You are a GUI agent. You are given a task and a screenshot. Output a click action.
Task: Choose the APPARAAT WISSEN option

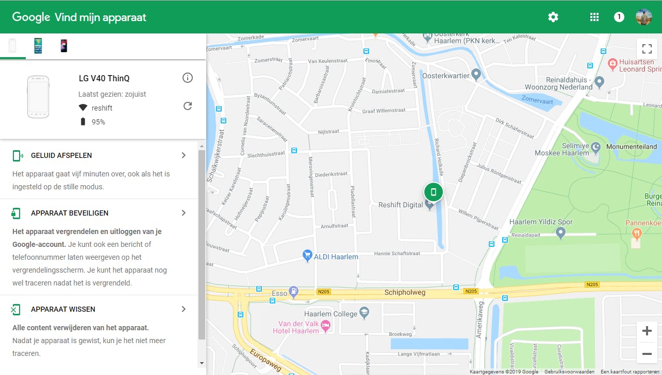[63, 309]
